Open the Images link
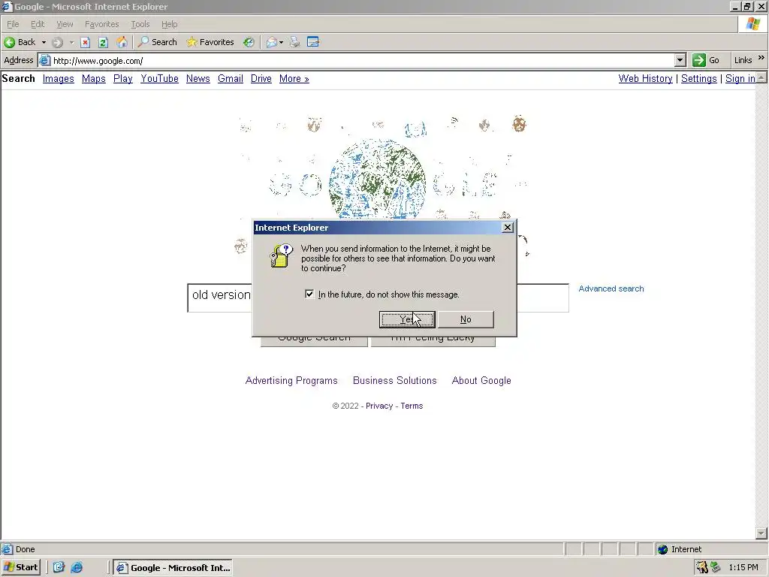The image size is (769, 577). pyautogui.click(x=59, y=78)
